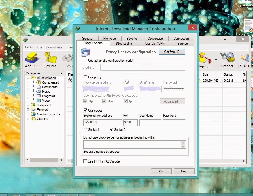Select the Socks 5 radio button
The height and width of the screenshot is (196, 253).
pyautogui.click(x=111, y=130)
